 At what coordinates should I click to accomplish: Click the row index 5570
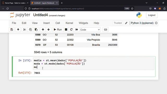(x=38, y=45)
